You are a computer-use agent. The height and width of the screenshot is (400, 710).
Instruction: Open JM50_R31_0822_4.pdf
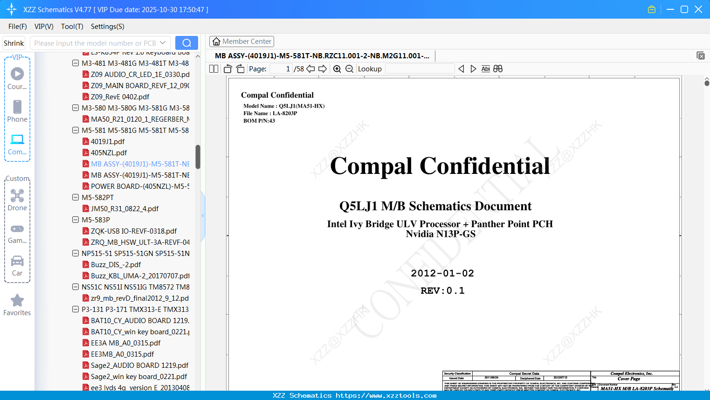[124, 208]
